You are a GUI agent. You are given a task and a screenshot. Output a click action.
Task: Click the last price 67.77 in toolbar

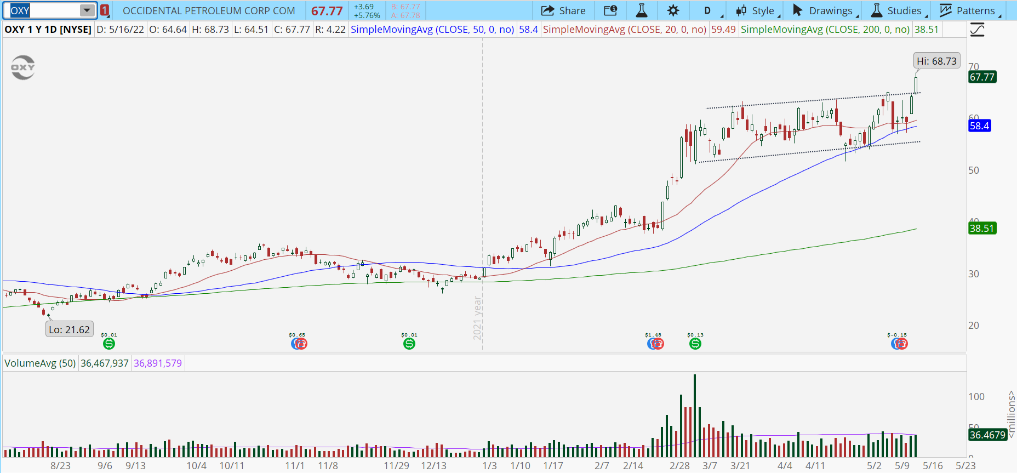click(327, 11)
